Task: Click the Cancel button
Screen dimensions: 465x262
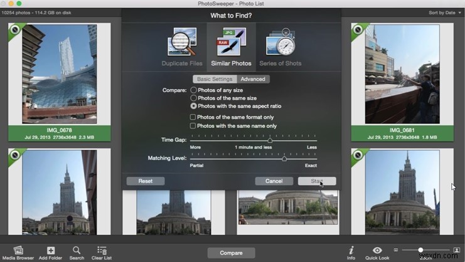Action: (x=274, y=181)
